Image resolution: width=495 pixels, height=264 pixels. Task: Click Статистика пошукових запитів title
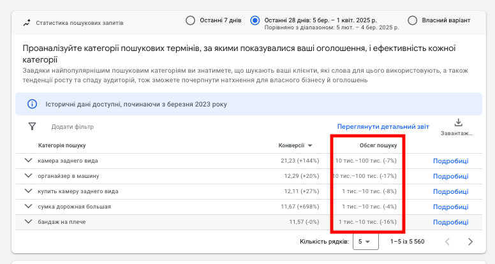click(80, 23)
